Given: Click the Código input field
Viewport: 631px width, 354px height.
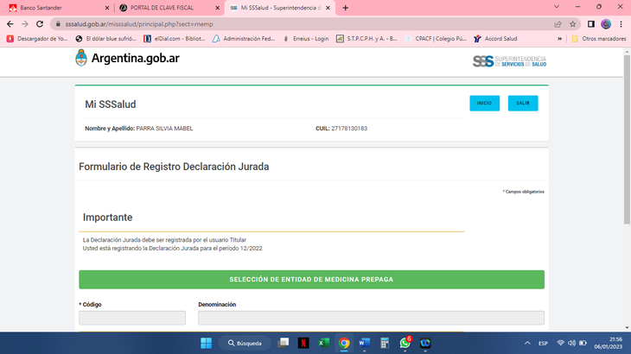Looking at the screenshot, I should pos(131,318).
